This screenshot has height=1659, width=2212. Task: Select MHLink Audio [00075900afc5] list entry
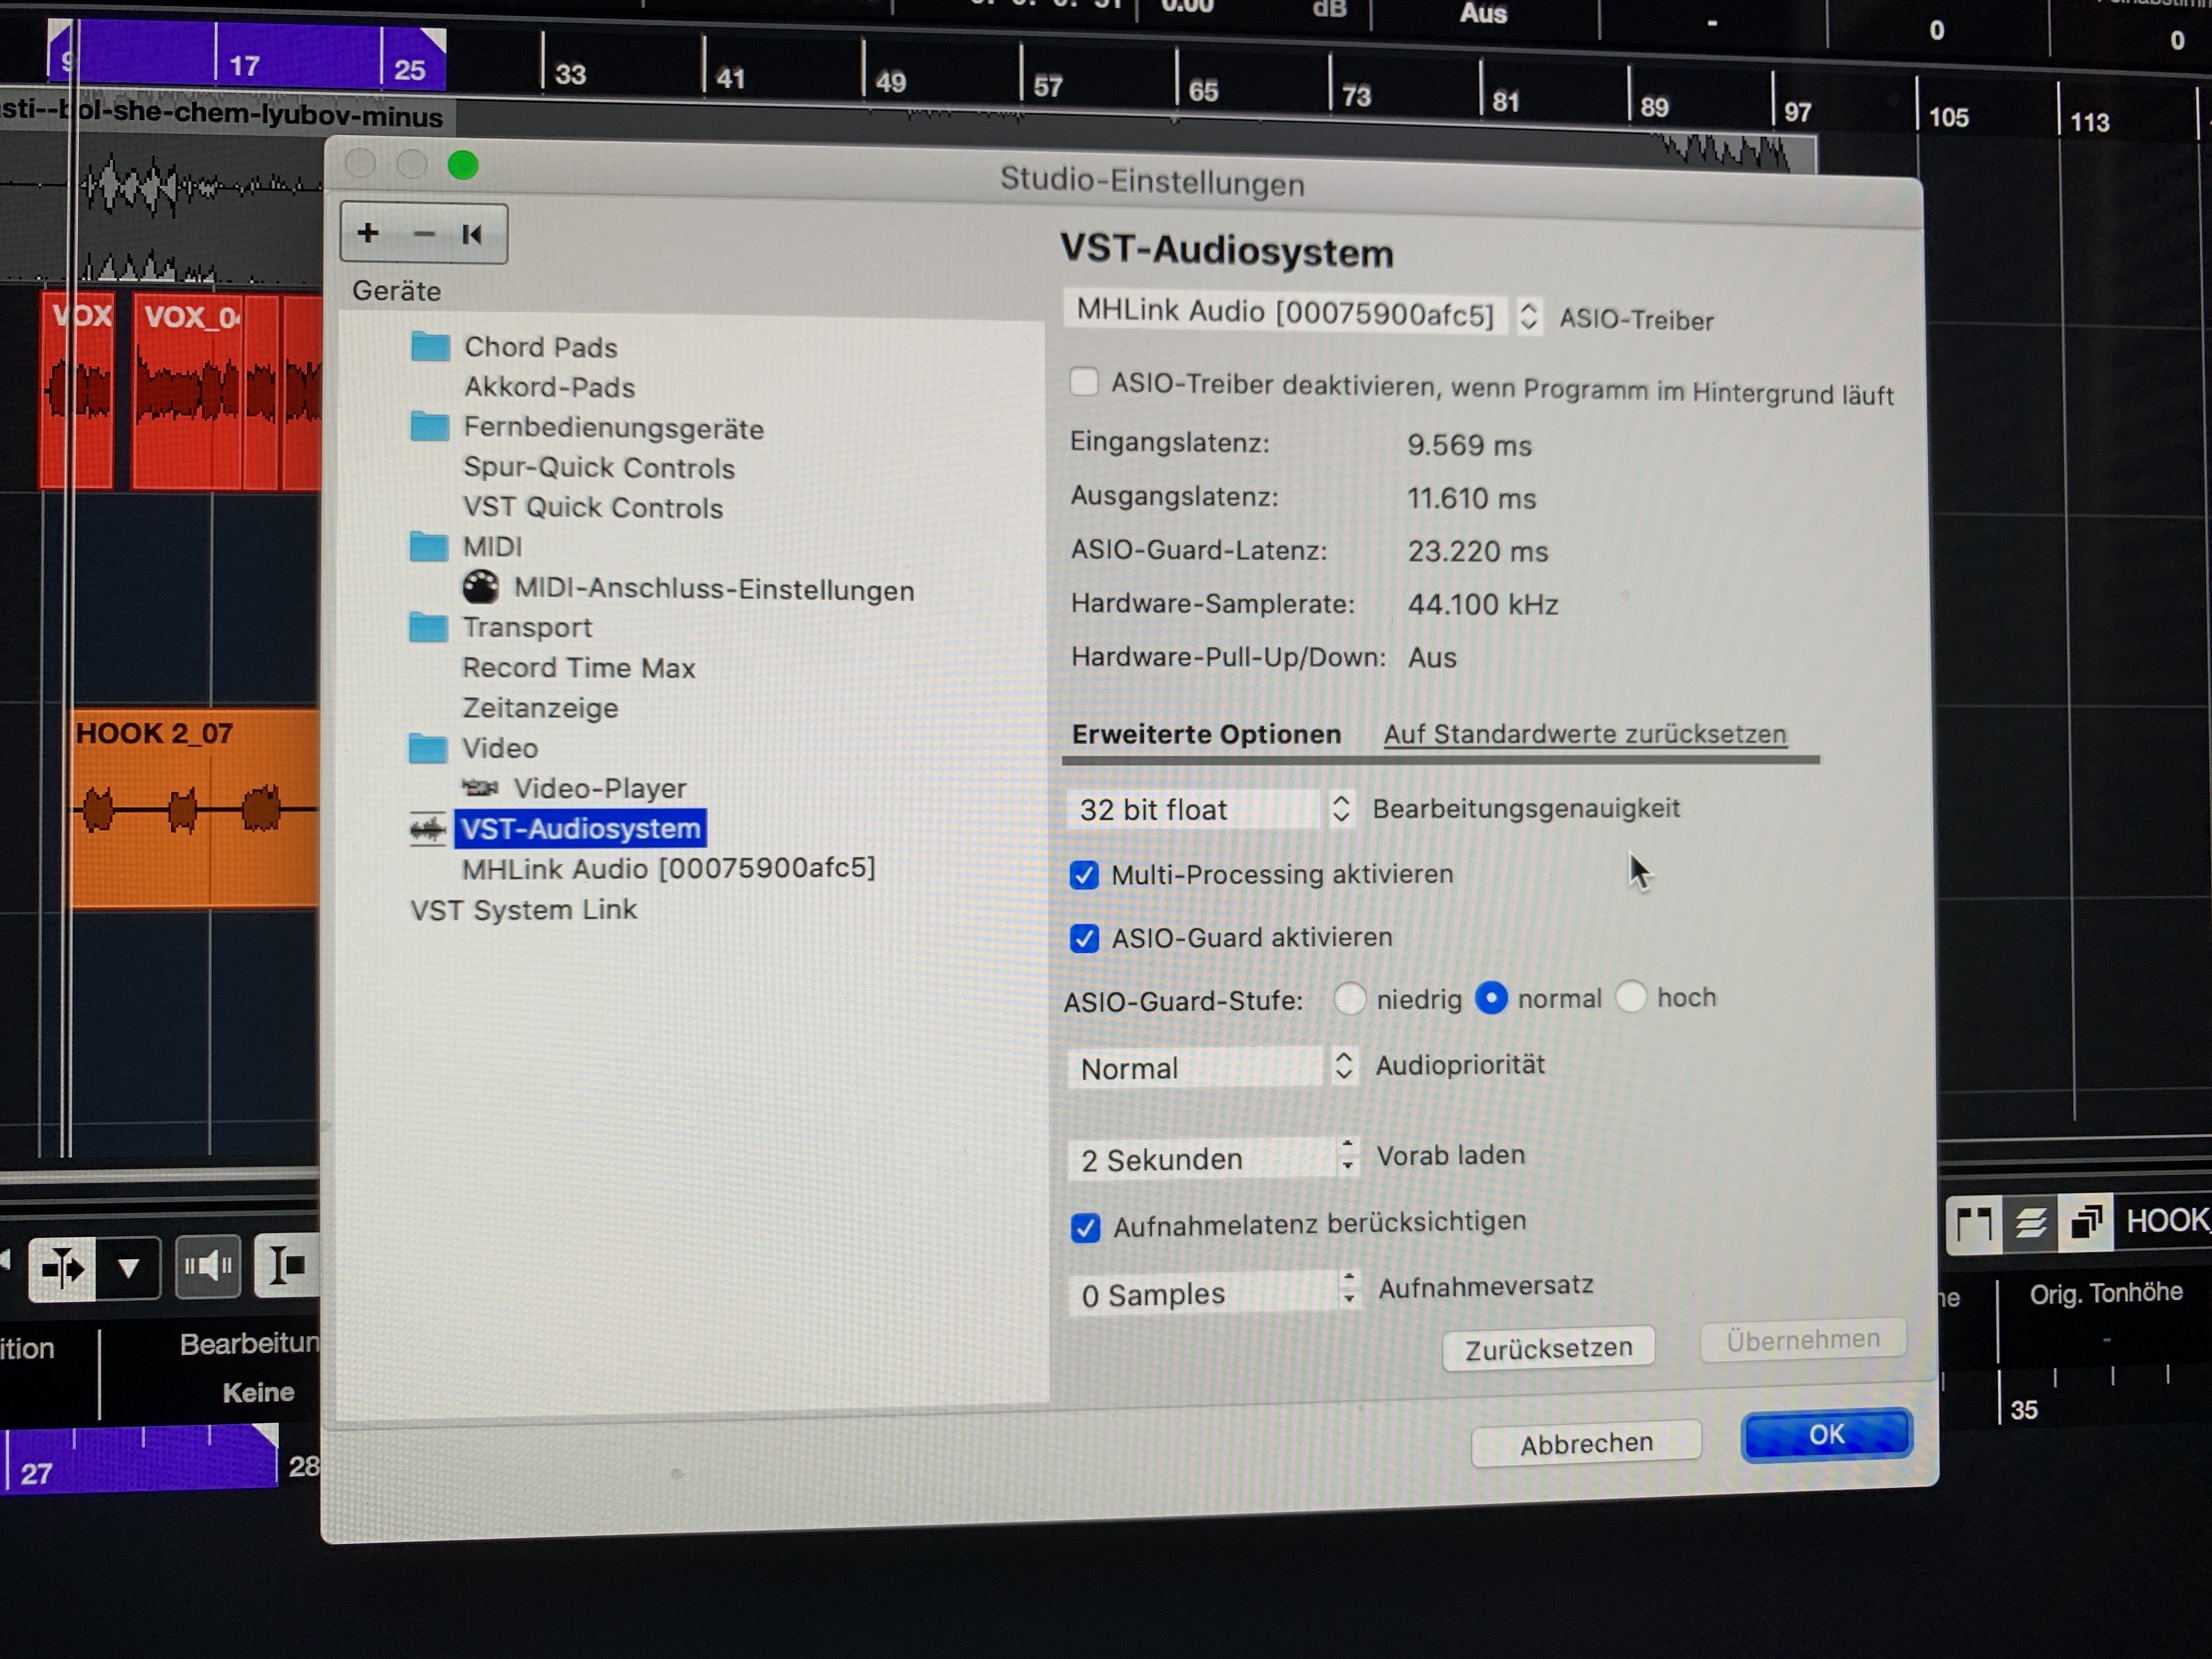coord(668,868)
